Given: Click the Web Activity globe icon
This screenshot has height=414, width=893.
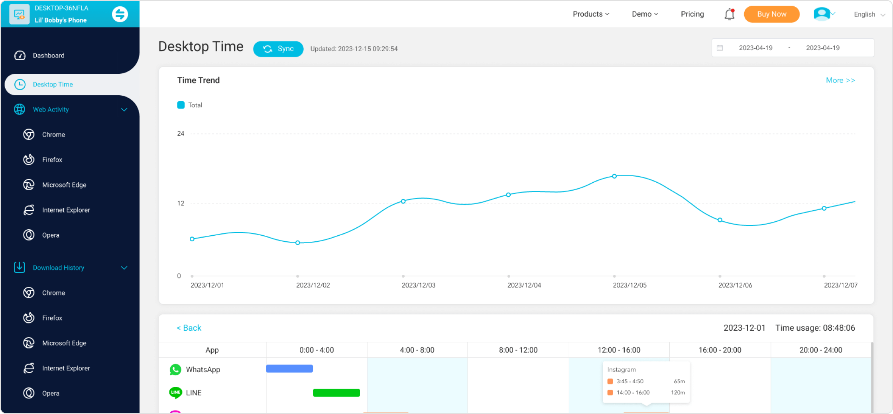Looking at the screenshot, I should (x=20, y=109).
